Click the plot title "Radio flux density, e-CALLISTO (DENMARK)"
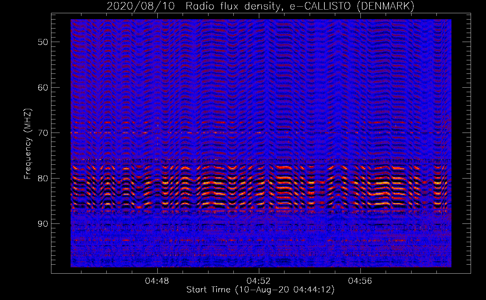Image resolution: width=486 pixels, height=300 pixels. 300,6
